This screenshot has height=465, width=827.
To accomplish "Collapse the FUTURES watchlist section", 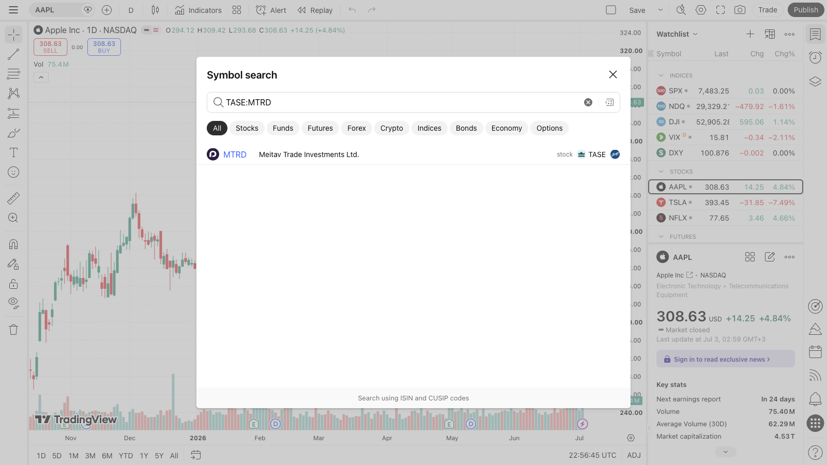I will tap(661, 237).
